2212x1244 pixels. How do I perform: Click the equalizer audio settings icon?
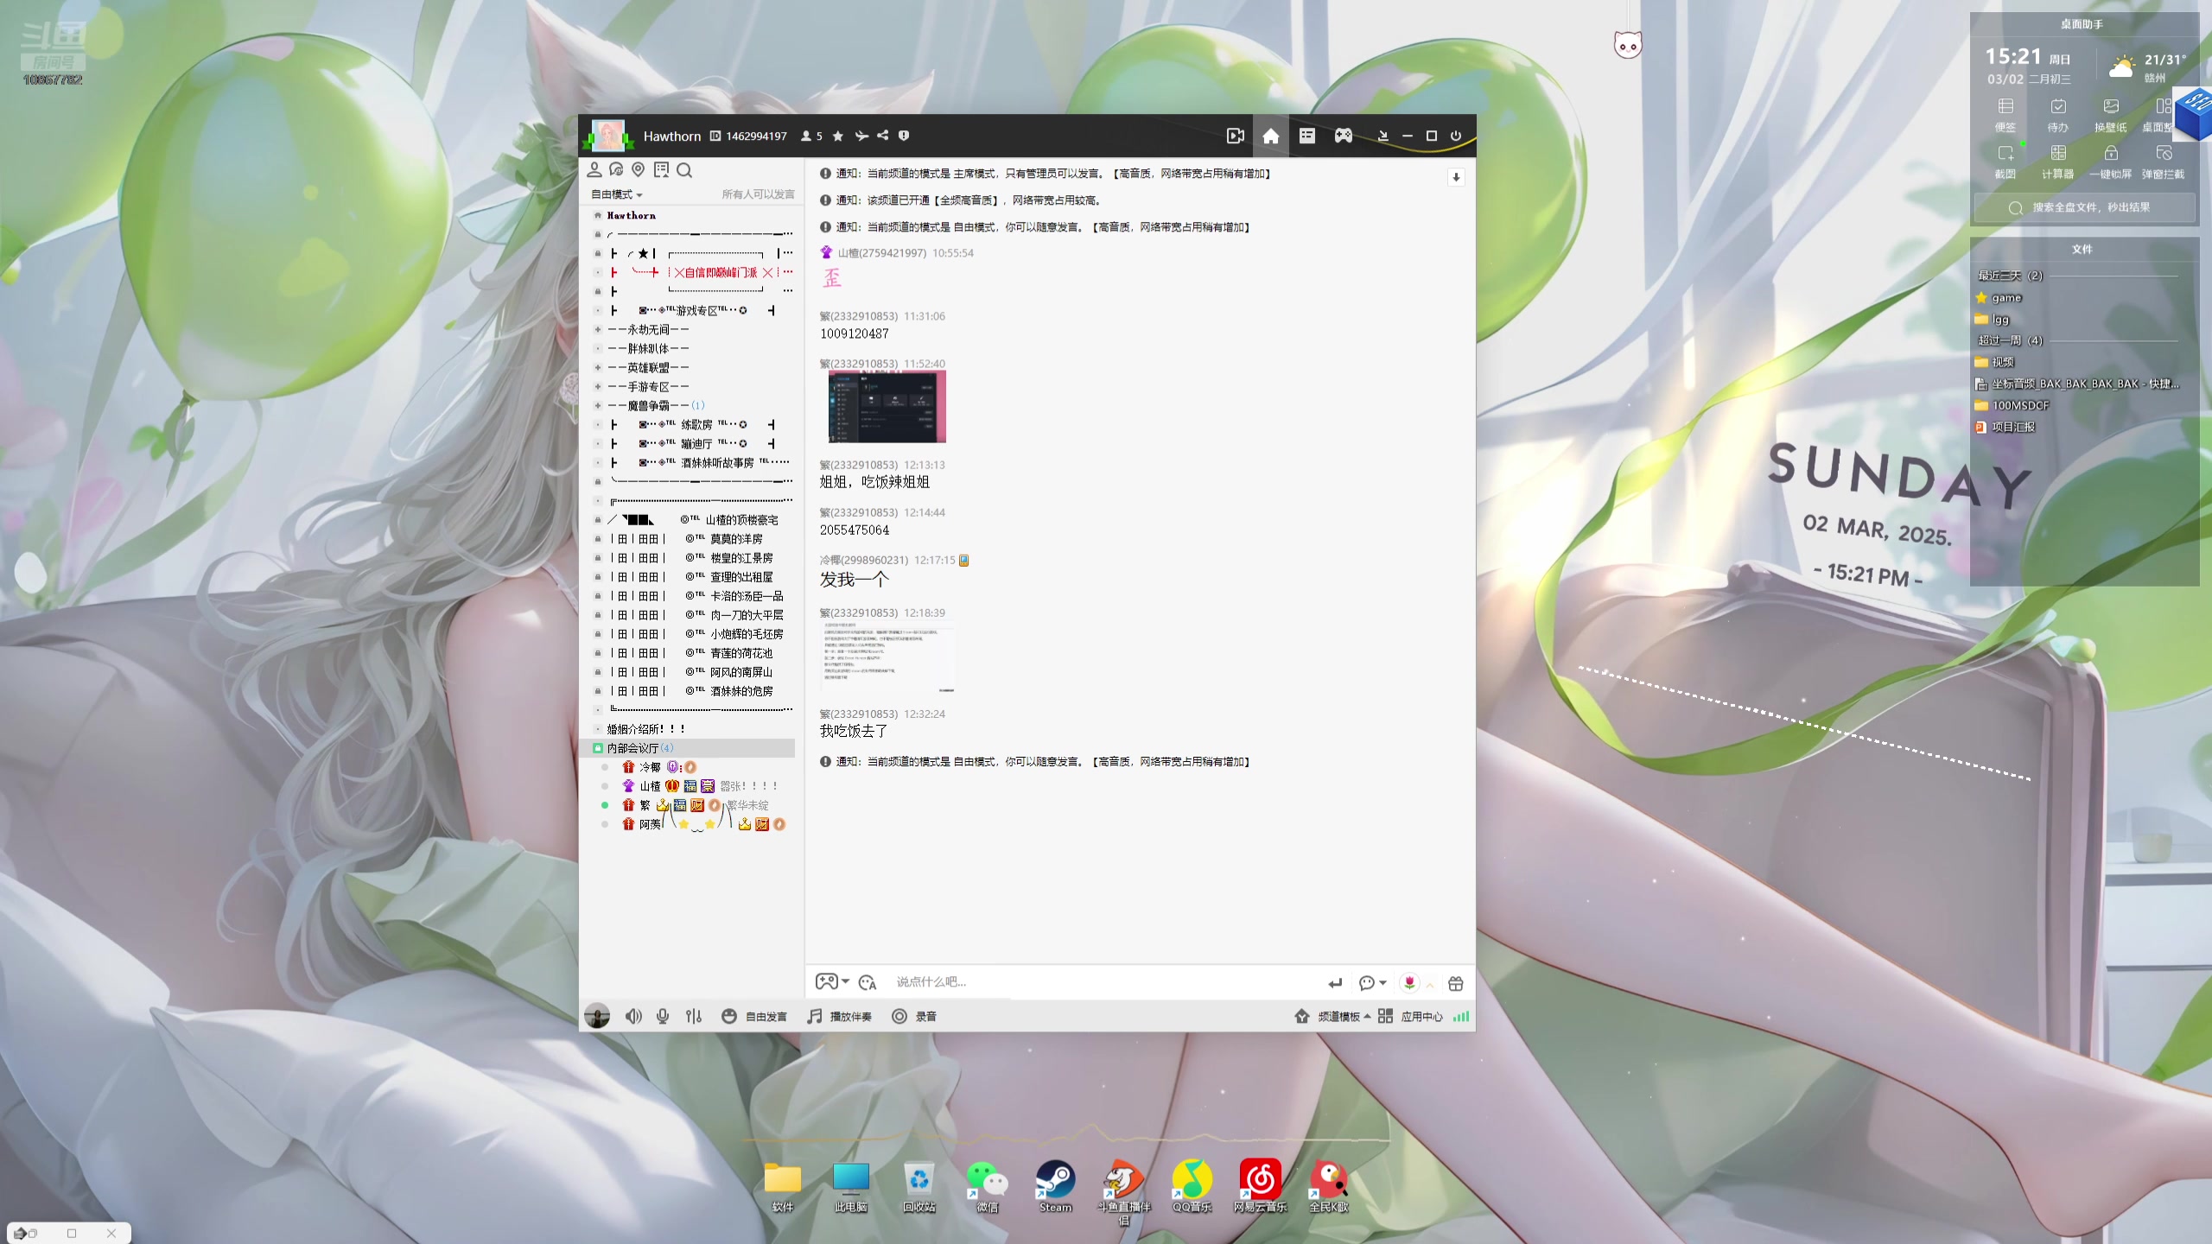[x=694, y=1016]
